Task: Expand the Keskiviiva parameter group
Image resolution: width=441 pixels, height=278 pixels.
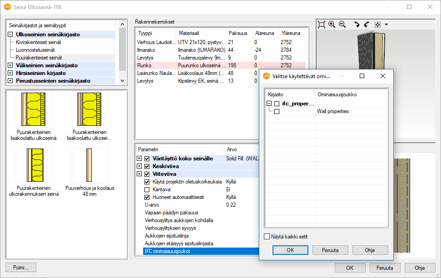Action: 139,166
